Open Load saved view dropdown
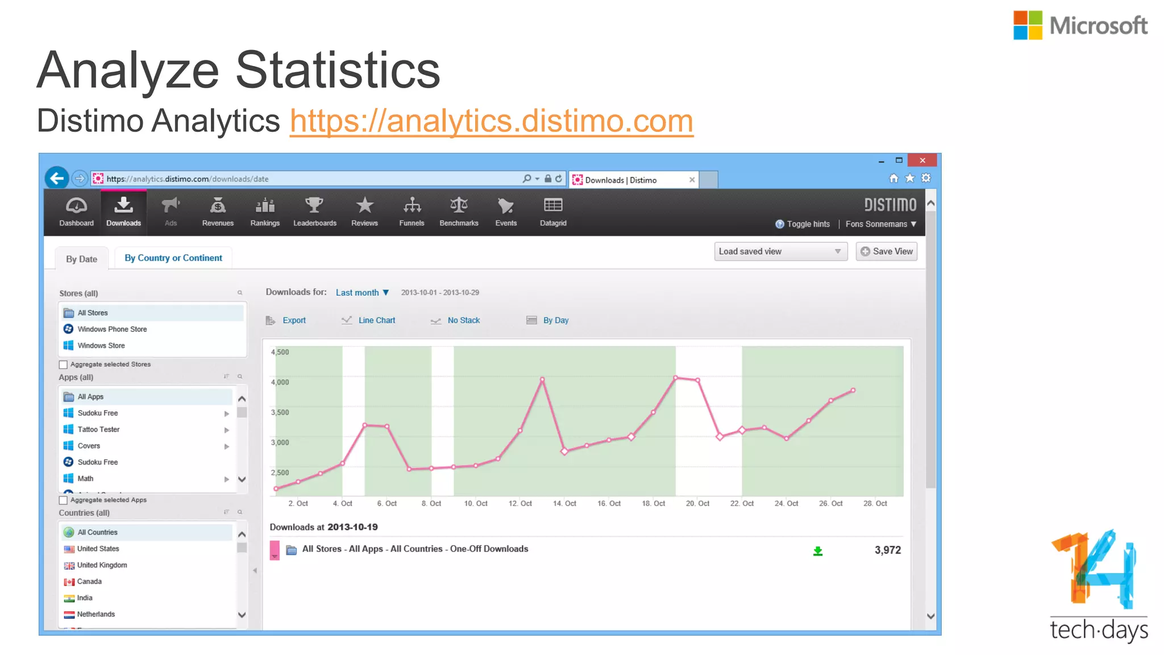The image size is (1164, 655). [x=780, y=251]
